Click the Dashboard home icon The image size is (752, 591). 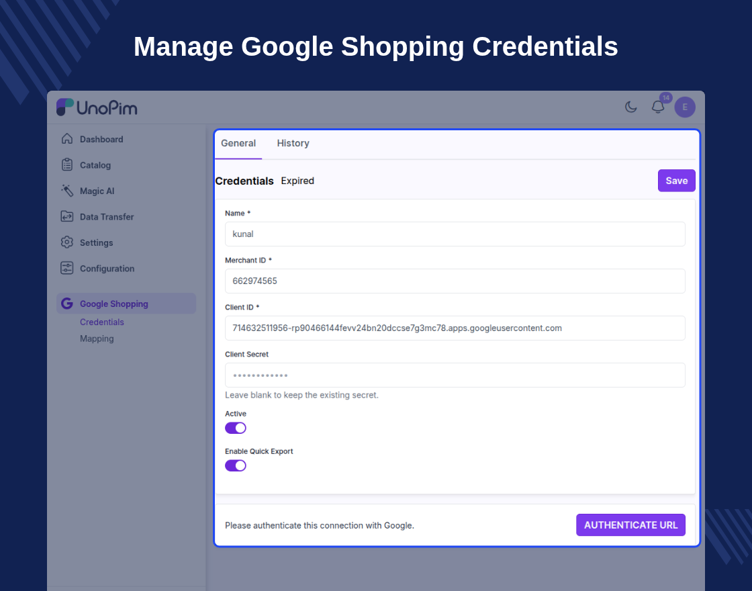click(x=67, y=139)
